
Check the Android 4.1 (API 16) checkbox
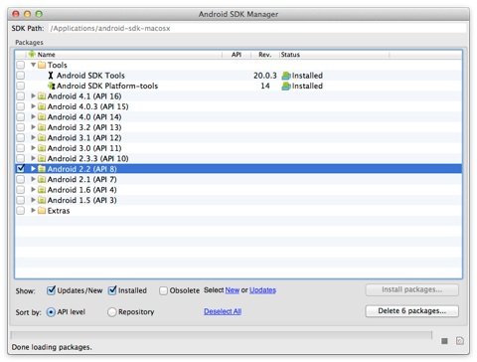(21, 96)
